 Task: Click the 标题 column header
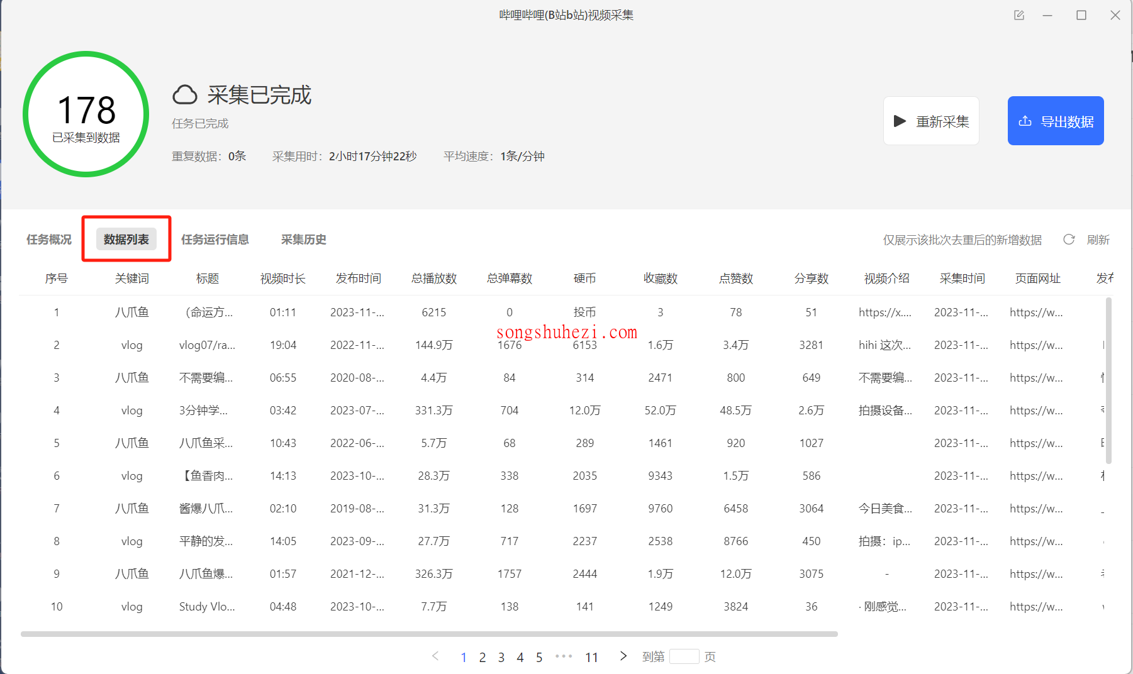[x=208, y=279]
